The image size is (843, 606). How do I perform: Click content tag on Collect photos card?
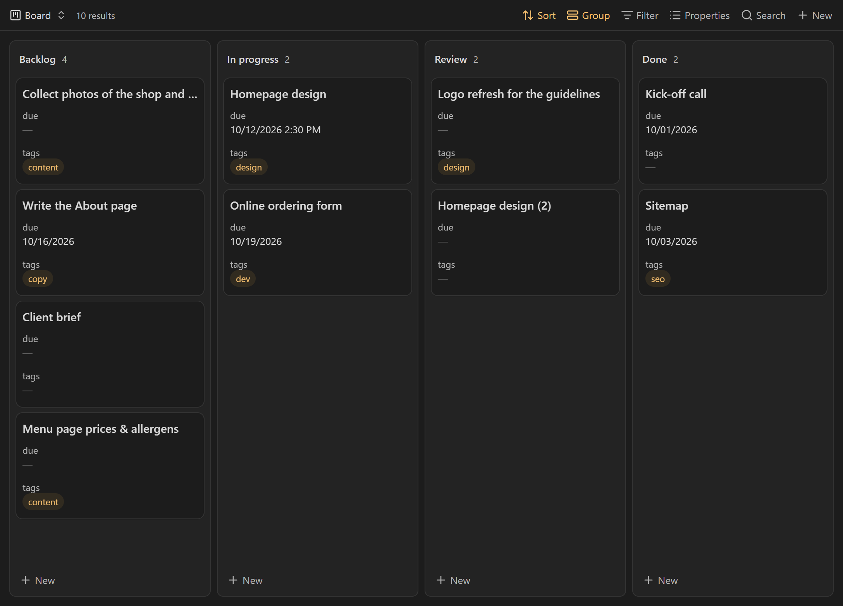click(x=43, y=167)
